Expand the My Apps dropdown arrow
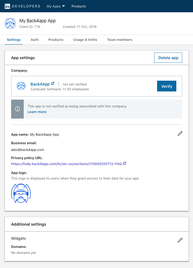 click(x=64, y=6)
